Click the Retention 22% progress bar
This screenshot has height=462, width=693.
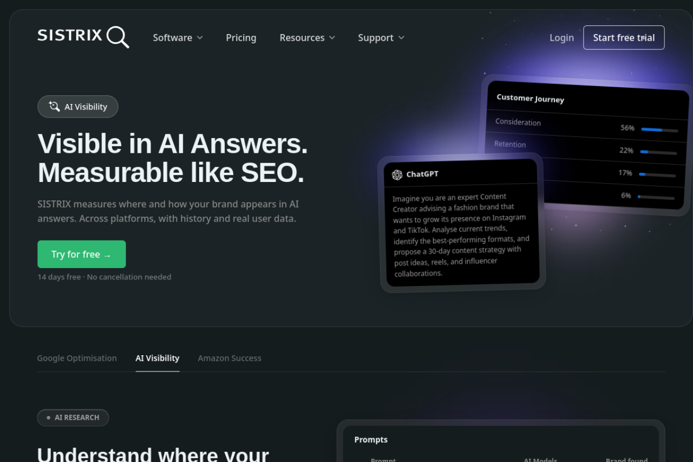658,152
